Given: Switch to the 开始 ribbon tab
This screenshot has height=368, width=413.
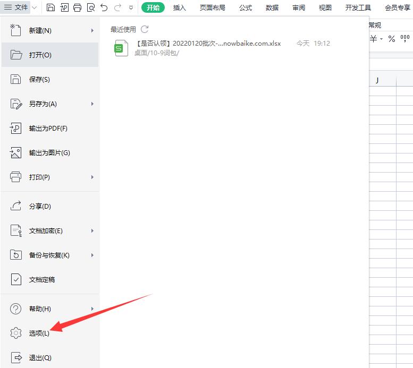Looking at the screenshot, I should 153,7.
